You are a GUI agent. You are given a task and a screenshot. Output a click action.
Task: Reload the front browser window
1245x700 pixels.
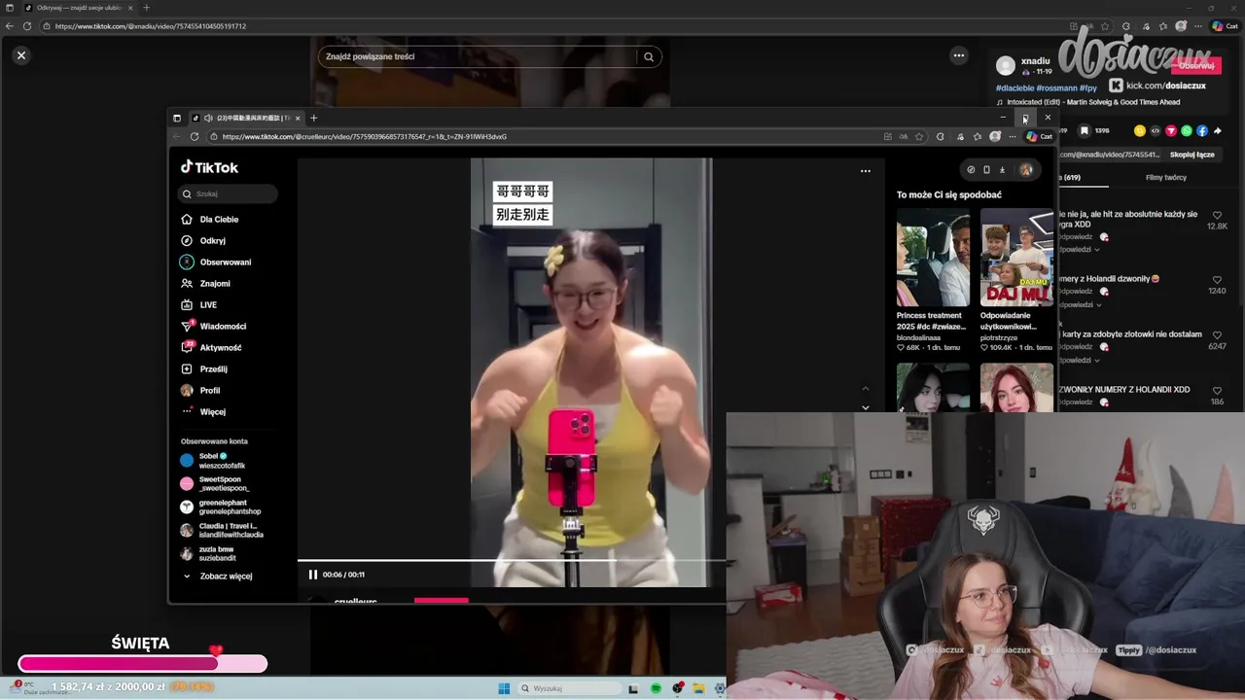pos(195,137)
